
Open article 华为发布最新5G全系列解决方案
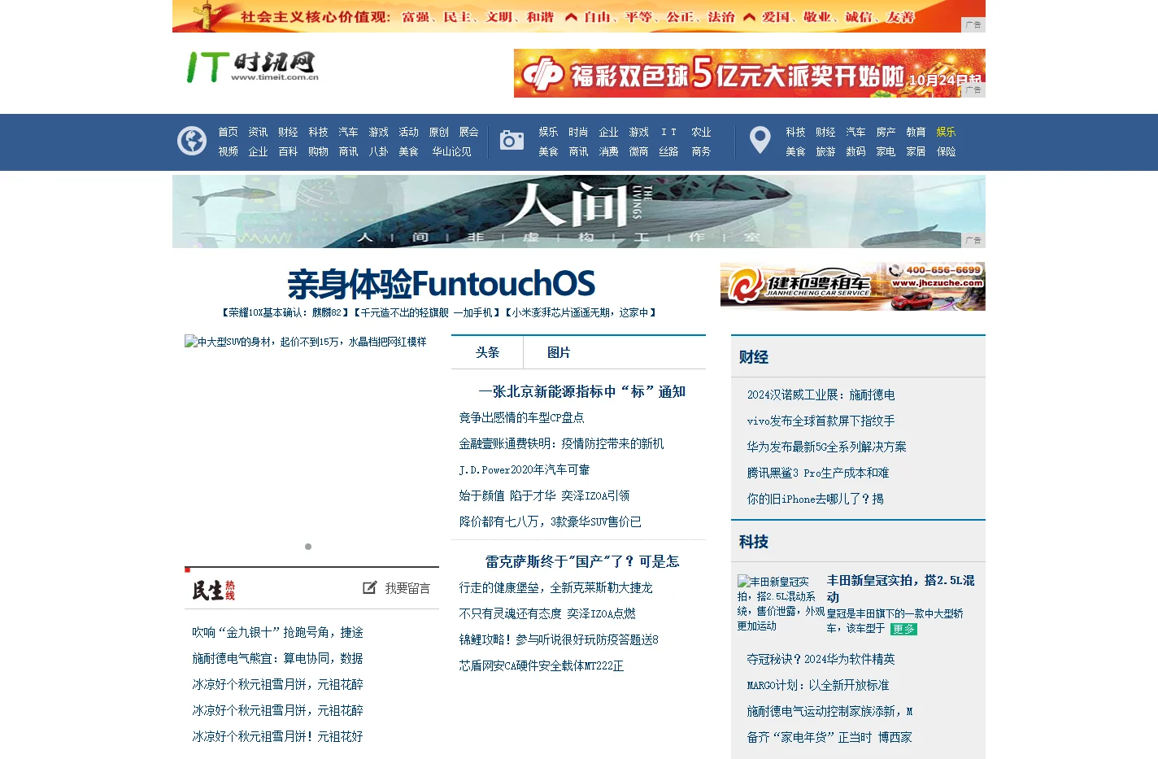click(826, 447)
